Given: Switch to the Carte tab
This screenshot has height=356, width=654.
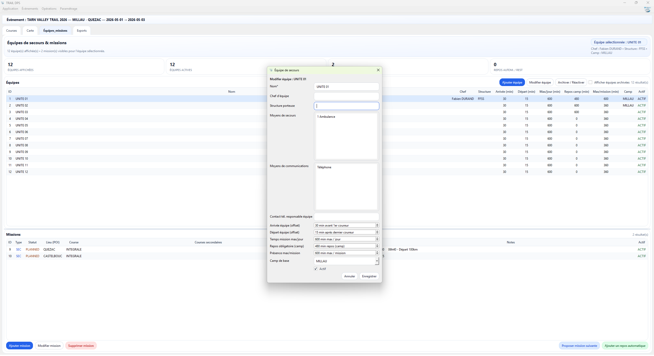Looking at the screenshot, I should coord(30,31).
